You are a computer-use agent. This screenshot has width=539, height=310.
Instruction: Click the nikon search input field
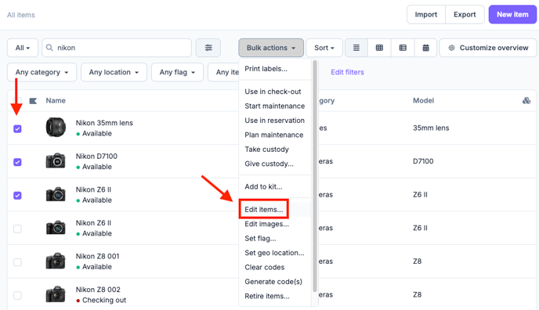[117, 48]
